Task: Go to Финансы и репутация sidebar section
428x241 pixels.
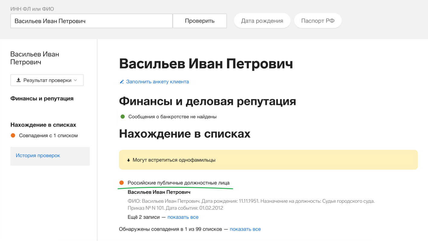Action: pyautogui.click(x=42, y=98)
